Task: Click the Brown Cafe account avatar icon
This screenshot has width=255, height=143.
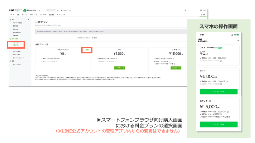Action: pos(25,10)
